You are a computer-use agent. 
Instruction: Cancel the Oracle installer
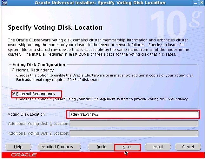188,147
